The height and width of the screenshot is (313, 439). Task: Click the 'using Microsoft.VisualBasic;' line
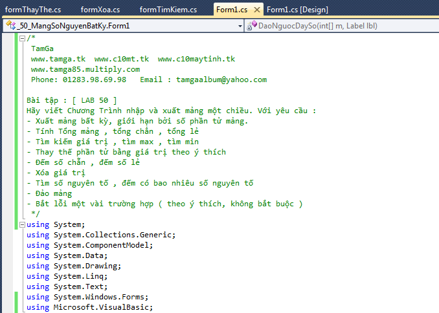pos(89,307)
